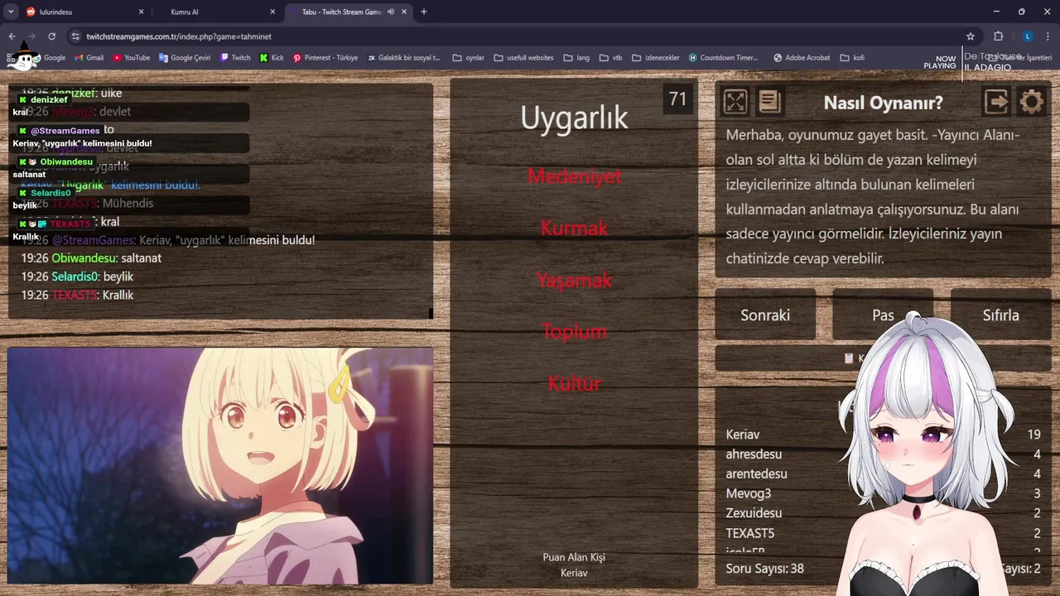Click chat message TEXAST5: Krallık
Image resolution: width=1060 pixels, height=596 pixels.
[x=77, y=295]
